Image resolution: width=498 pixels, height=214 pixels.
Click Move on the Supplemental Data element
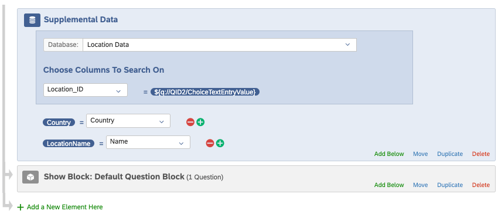(x=421, y=154)
